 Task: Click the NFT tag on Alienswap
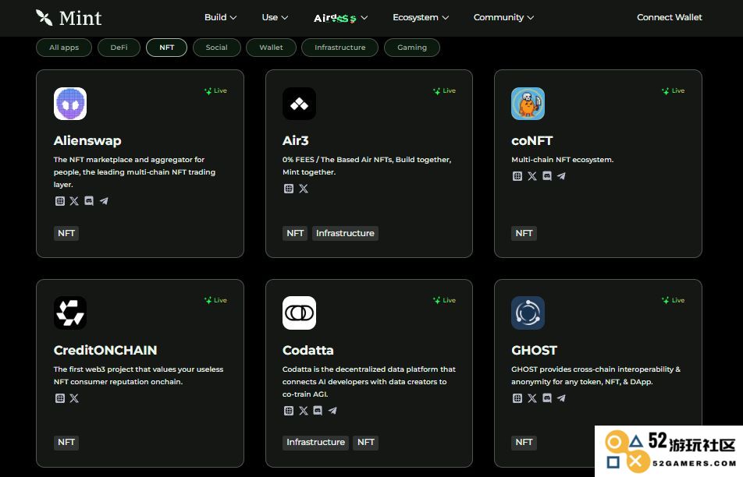coord(66,233)
